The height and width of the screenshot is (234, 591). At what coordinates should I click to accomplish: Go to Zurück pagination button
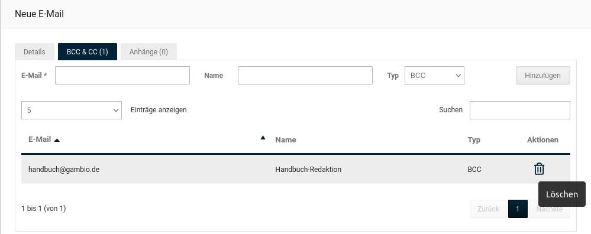click(488, 209)
